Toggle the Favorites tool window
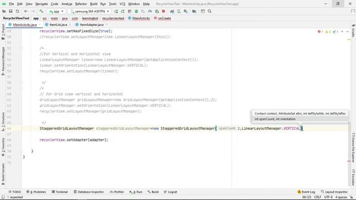The height and width of the screenshot is (200, 356). tap(3, 147)
